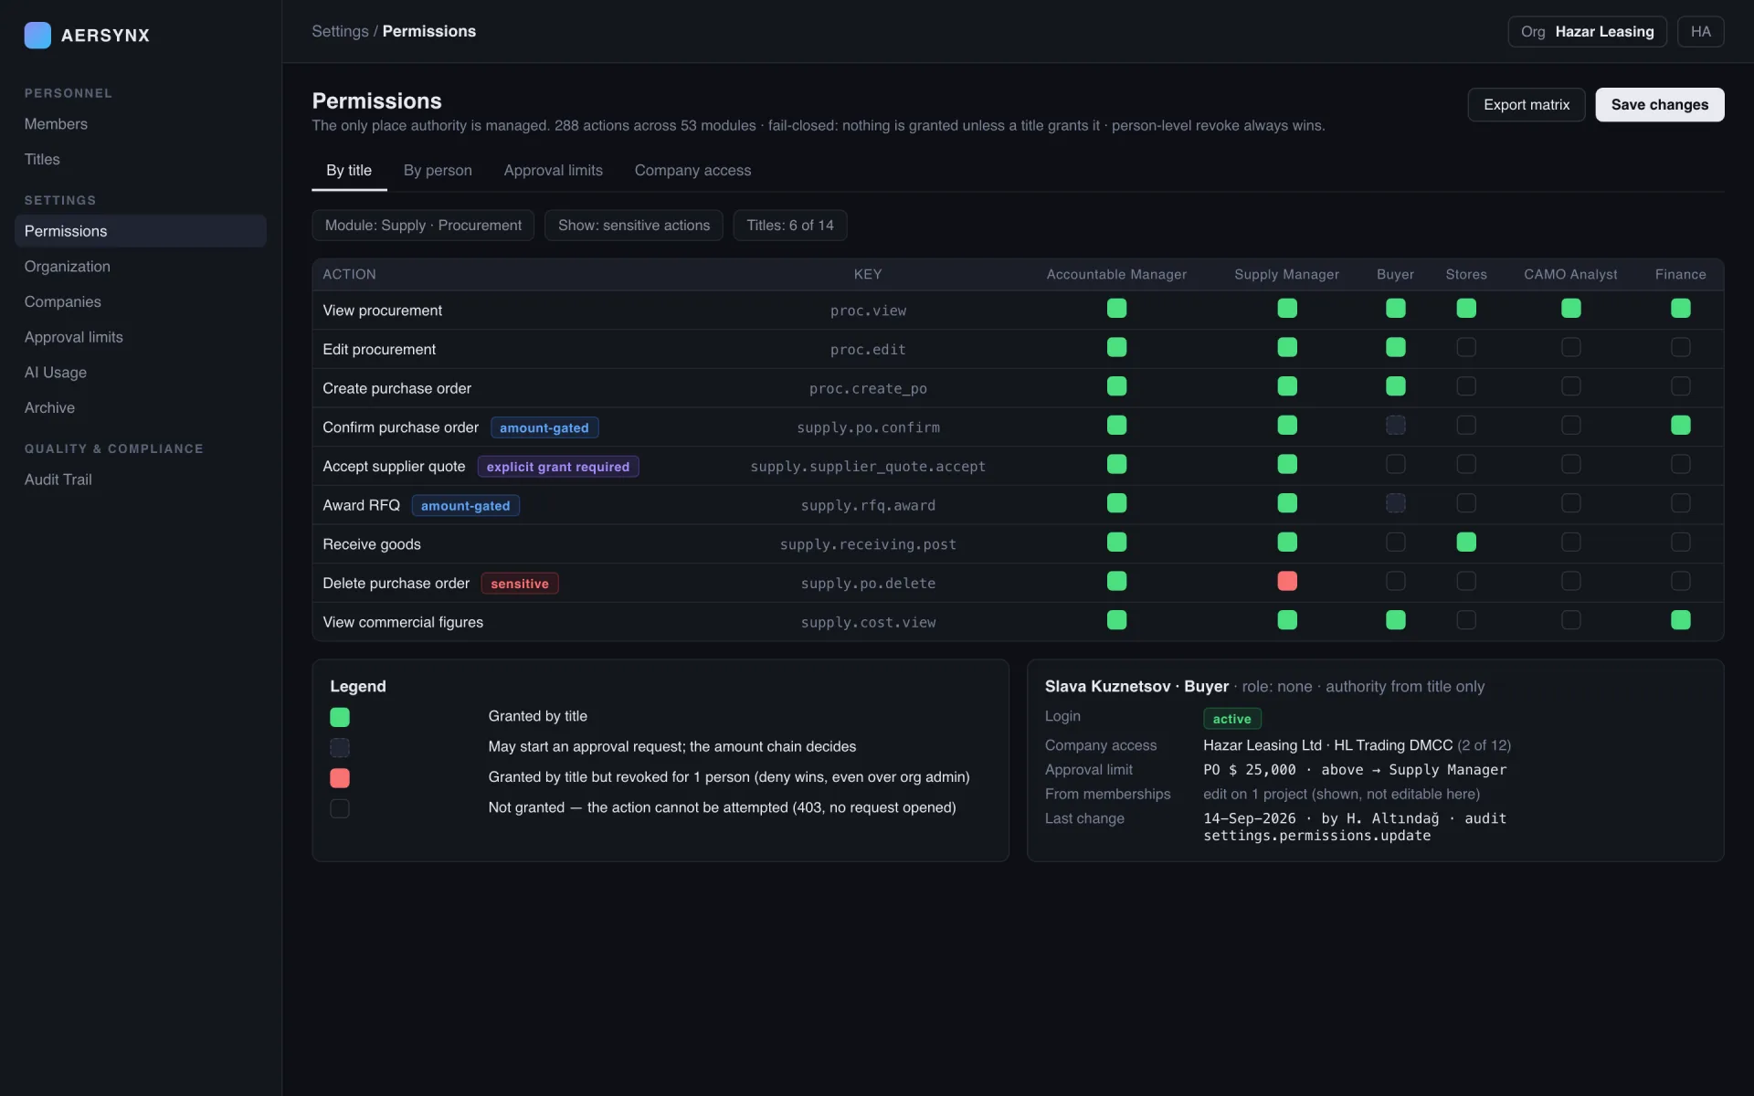Toggle Buyer permission for View commercial figures
The width and height of the screenshot is (1754, 1096).
[x=1395, y=620]
